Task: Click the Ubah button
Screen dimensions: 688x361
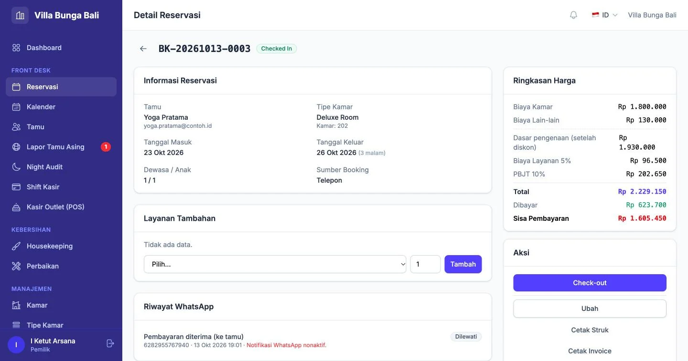Action: click(590, 309)
